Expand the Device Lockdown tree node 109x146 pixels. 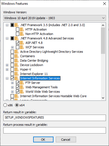pos(7,65)
